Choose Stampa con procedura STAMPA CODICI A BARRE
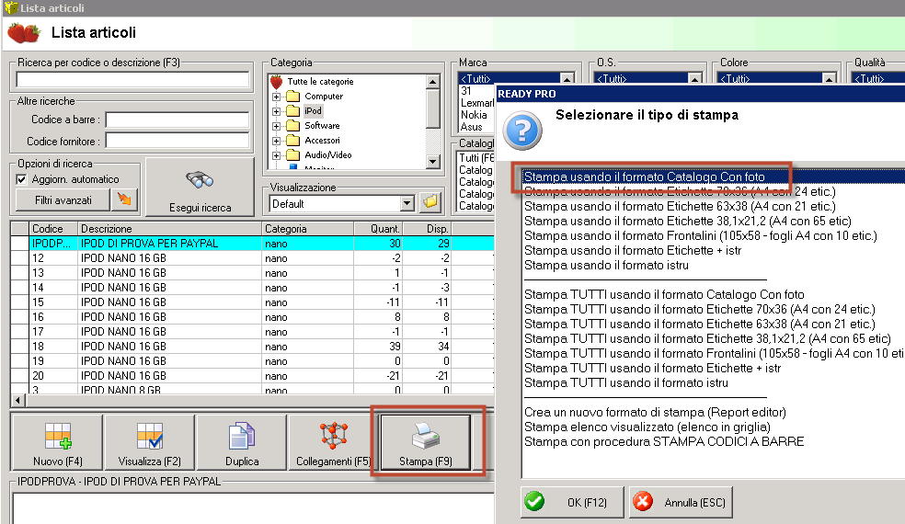Viewport: 905px width, 524px height. (664, 441)
